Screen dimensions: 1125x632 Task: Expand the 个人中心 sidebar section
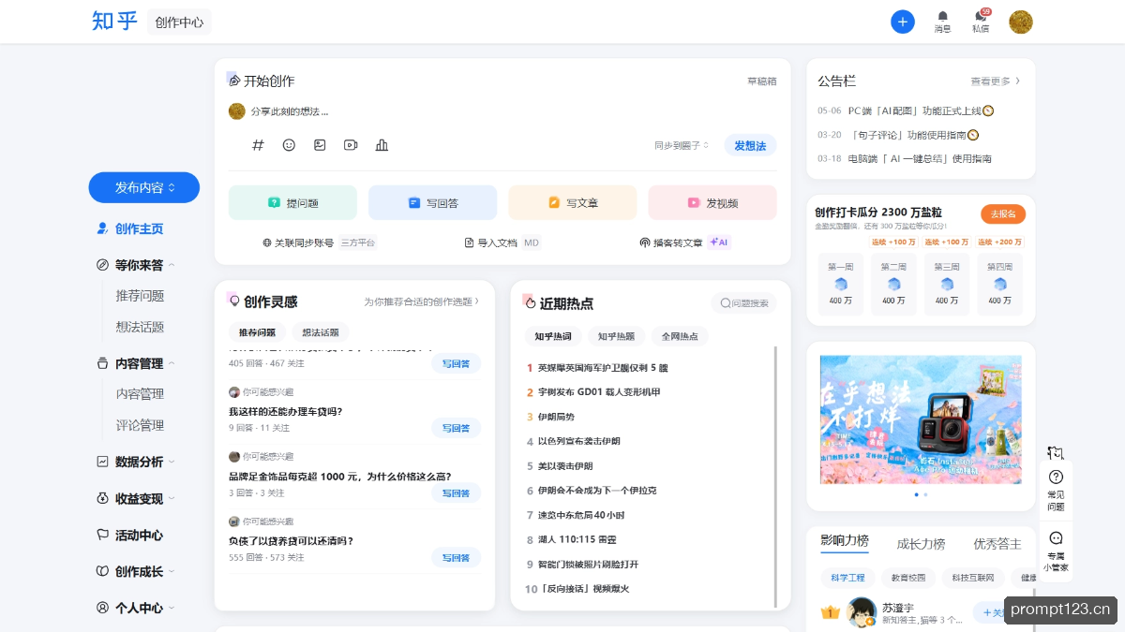point(136,608)
